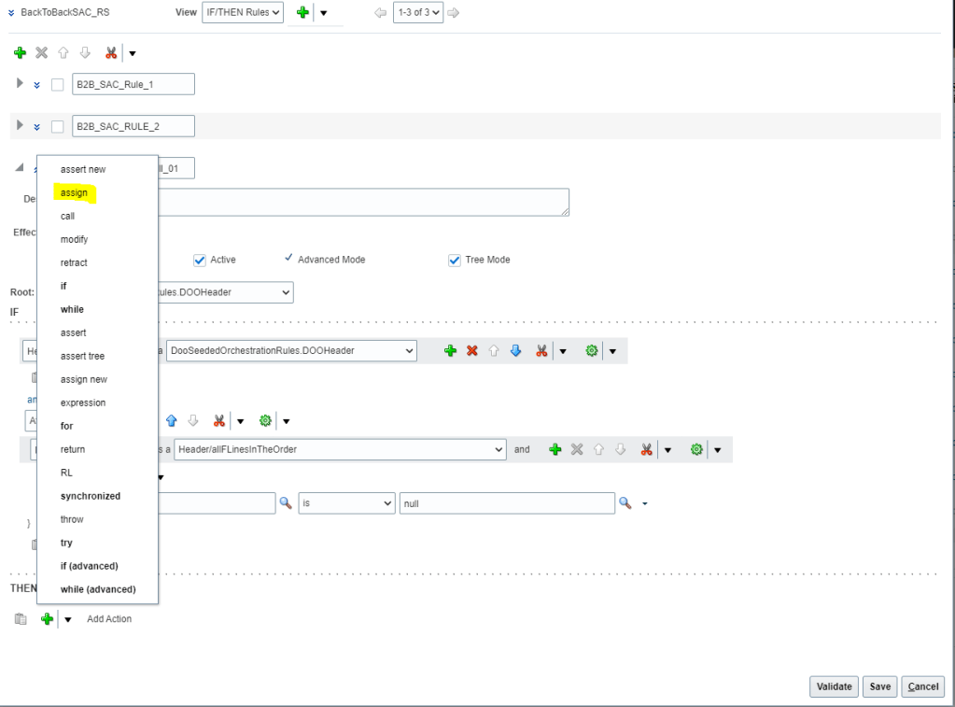Select the B2B_SAC_Rule_1 checkbox
Screen dimensions: 955x707
pyautogui.click(x=57, y=84)
